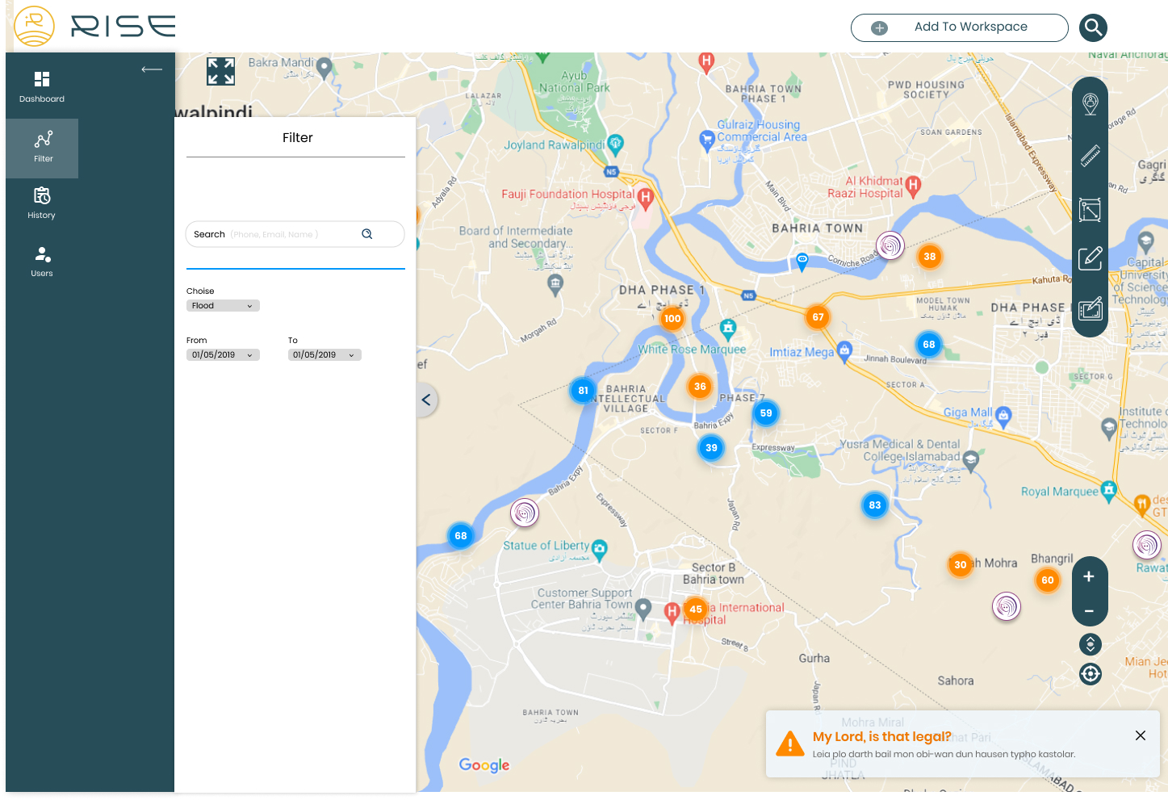Click the fingerprint marker near Corniche Road

click(890, 245)
